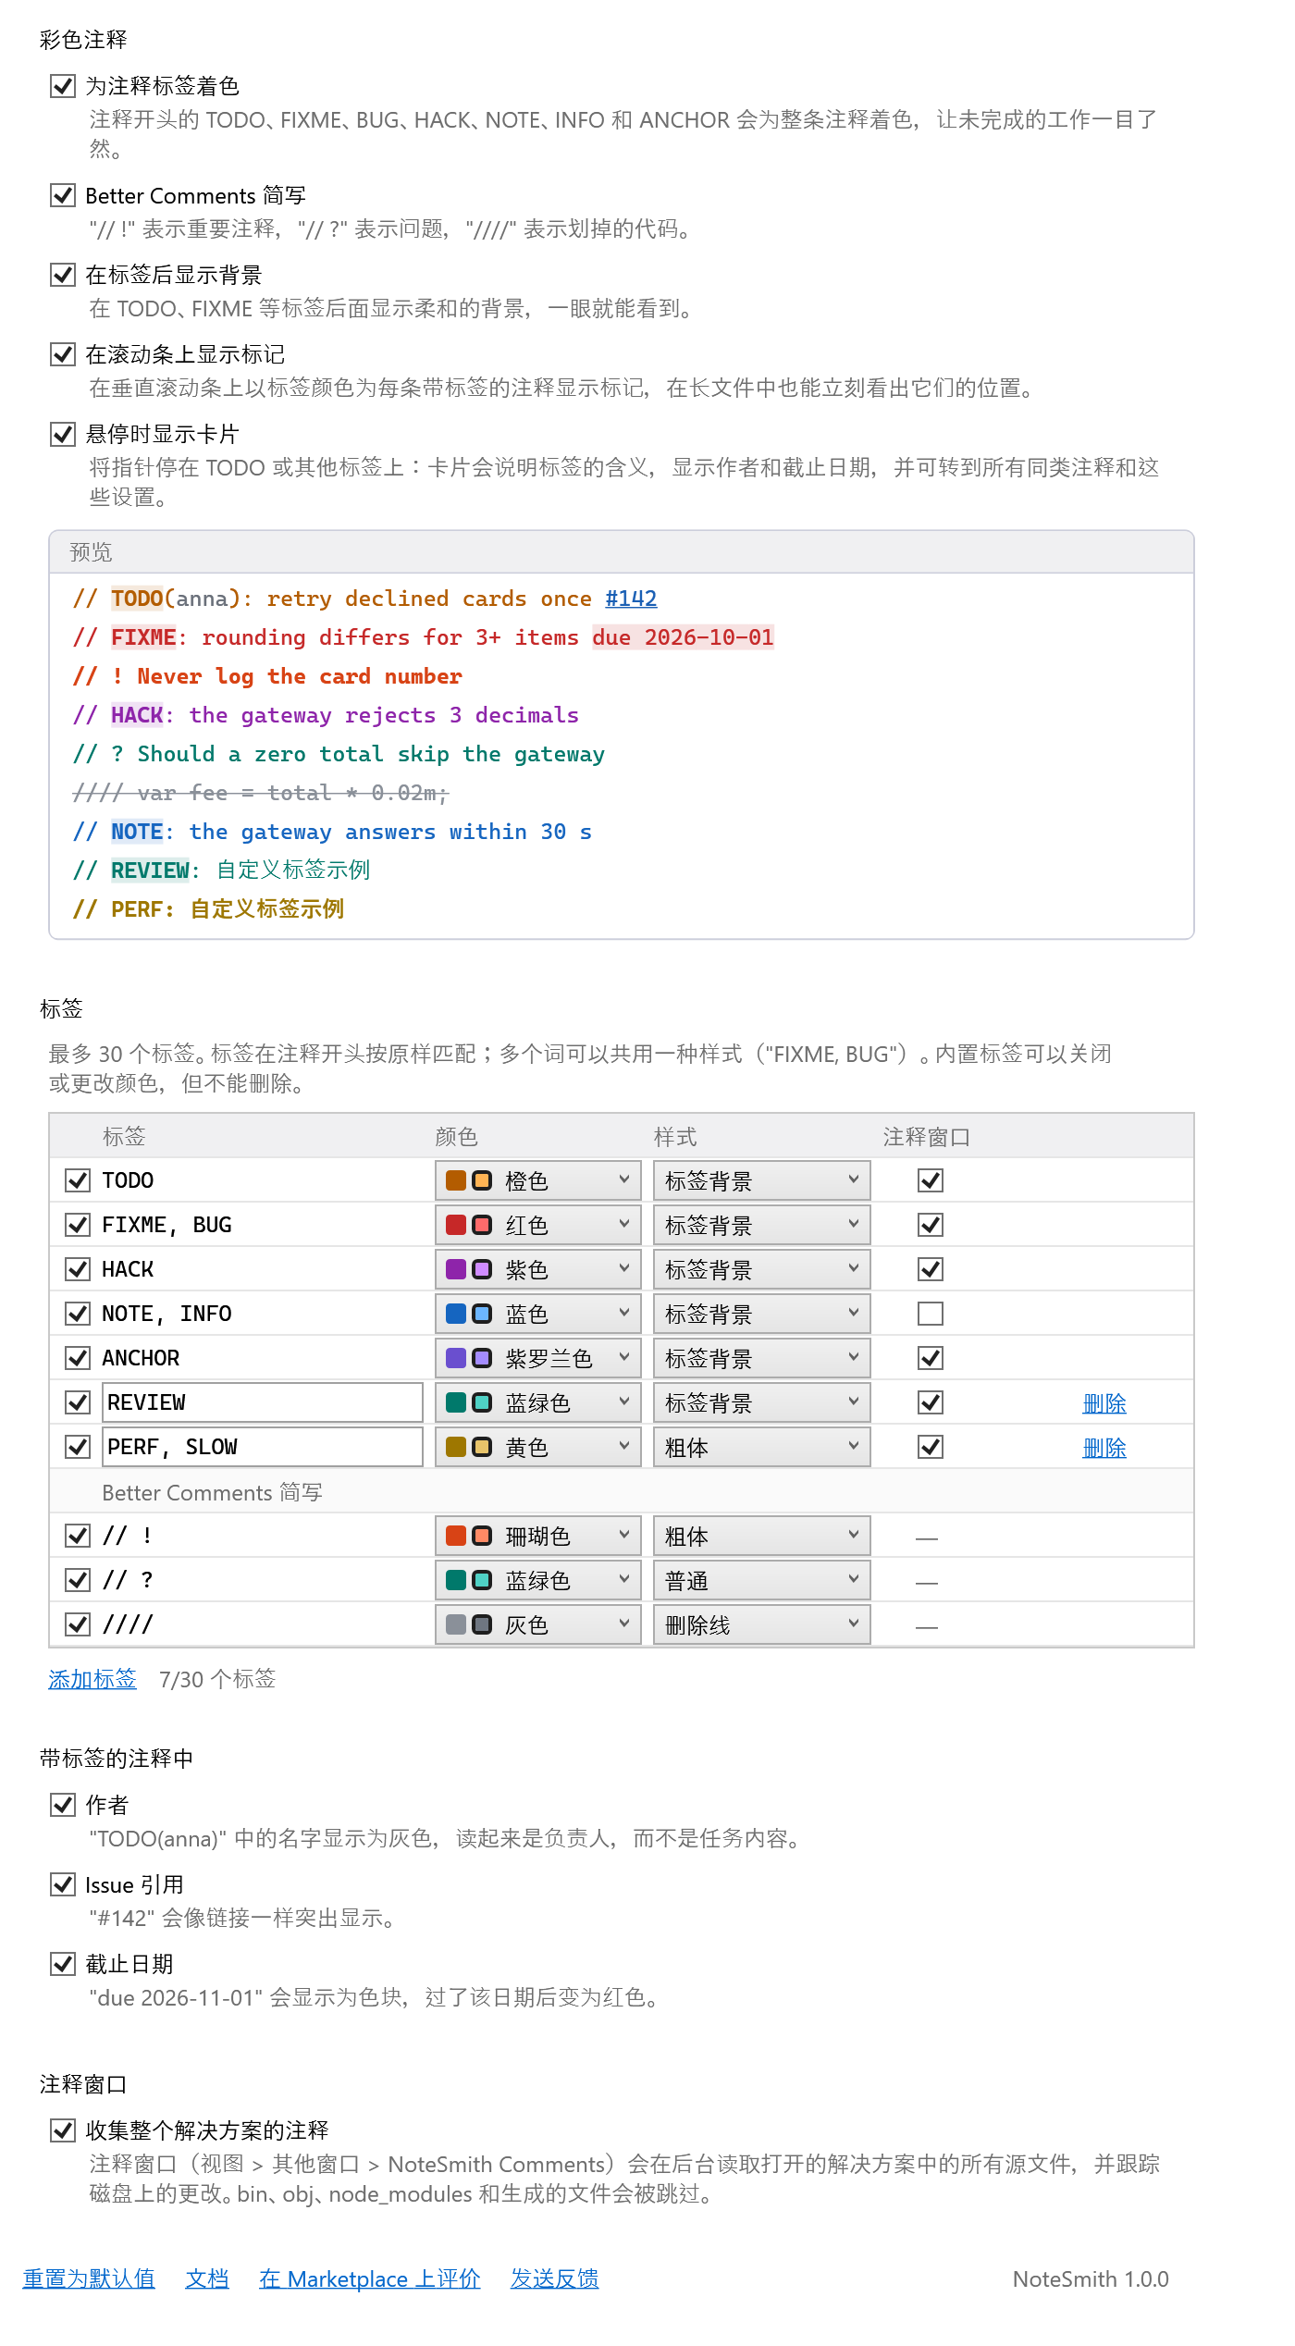Viewport: 1295px width, 2346px height.
Task: Open the 橙色 color dropdown for TODO
Action: click(x=538, y=1180)
